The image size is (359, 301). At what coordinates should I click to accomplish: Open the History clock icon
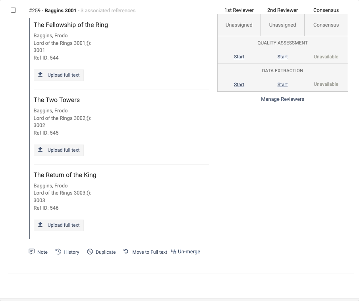tap(58, 251)
